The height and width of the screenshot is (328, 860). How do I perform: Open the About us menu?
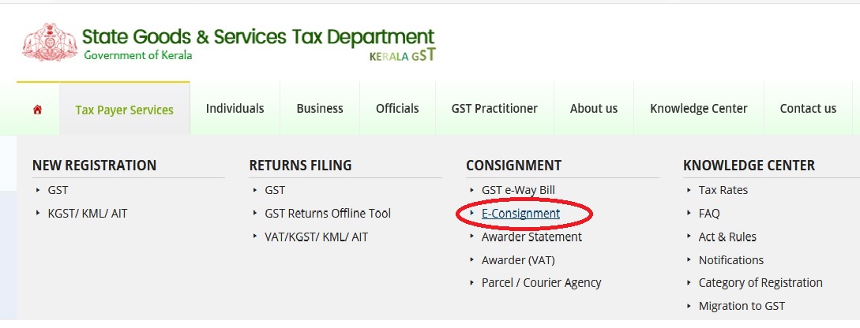point(594,109)
